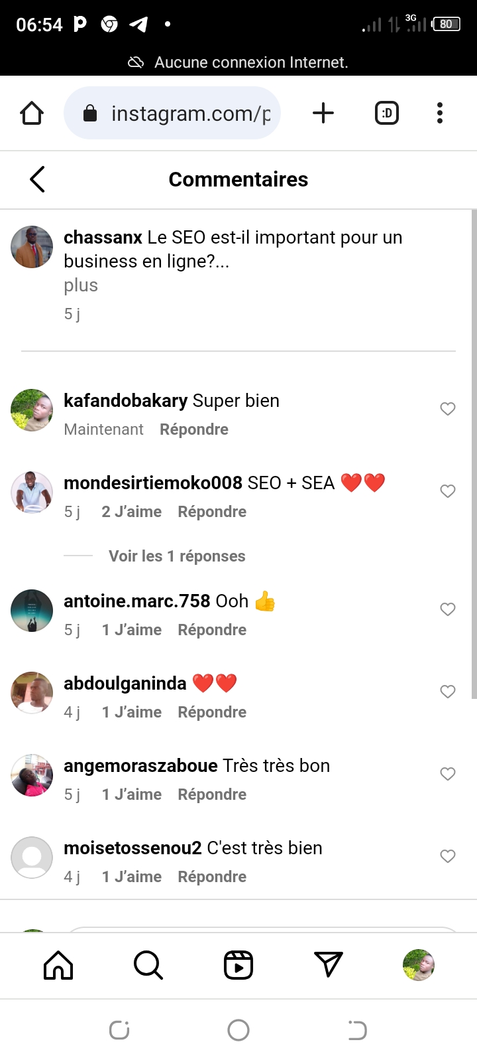The image size is (477, 1062).
Task: Like the SEO + SEA comment
Action: tap(448, 491)
